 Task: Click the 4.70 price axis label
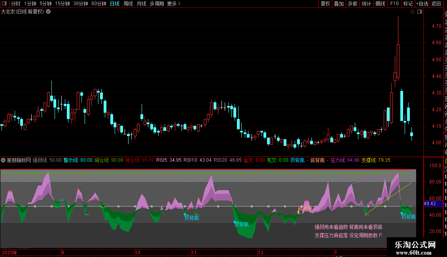point(436,26)
